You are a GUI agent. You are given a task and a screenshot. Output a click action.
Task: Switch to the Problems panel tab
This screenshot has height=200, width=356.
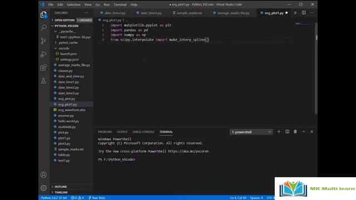pos(105,132)
